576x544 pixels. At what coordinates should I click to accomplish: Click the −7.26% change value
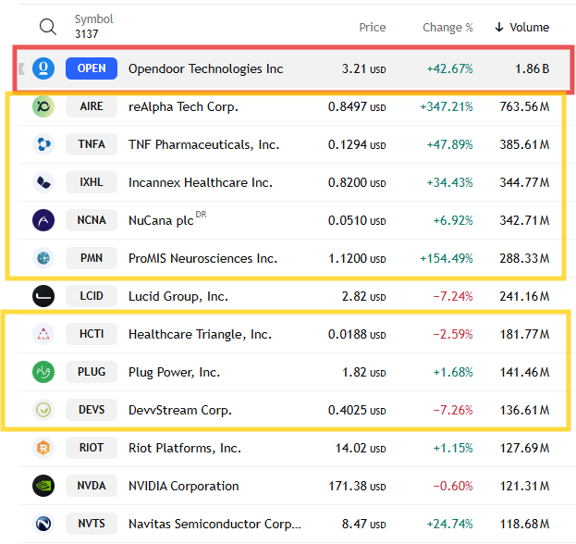point(453,410)
